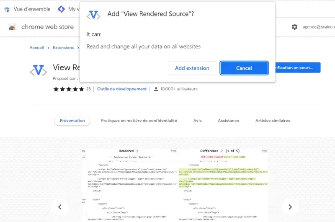Open Chrome Web Store settings gear

(294, 27)
